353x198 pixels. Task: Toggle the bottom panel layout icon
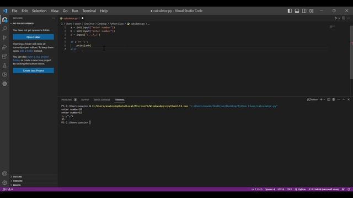[x=297, y=11]
